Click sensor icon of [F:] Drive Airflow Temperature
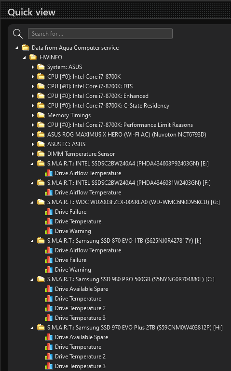The height and width of the screenshot is (371, 231). point(49,192)
